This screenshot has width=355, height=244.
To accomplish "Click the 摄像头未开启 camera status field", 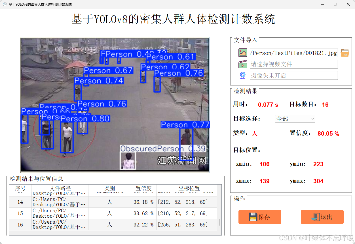I will [294, 75].
